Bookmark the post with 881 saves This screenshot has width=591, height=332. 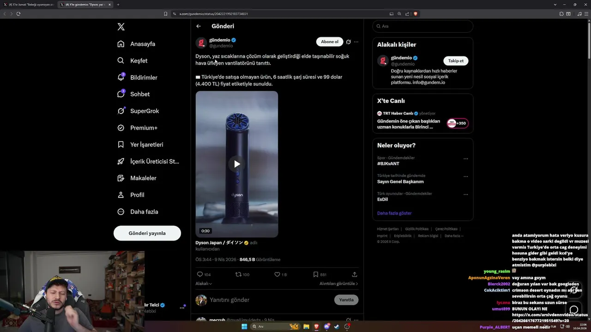320,274
